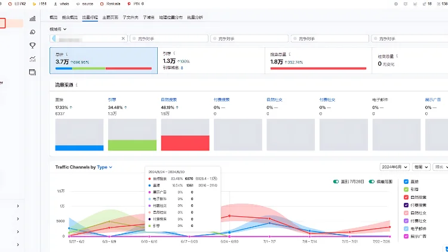Open the partly hidden dropdown right of 每周
Image resolution: width=448 pixels, height=252 pixels.
coord(441,167)
